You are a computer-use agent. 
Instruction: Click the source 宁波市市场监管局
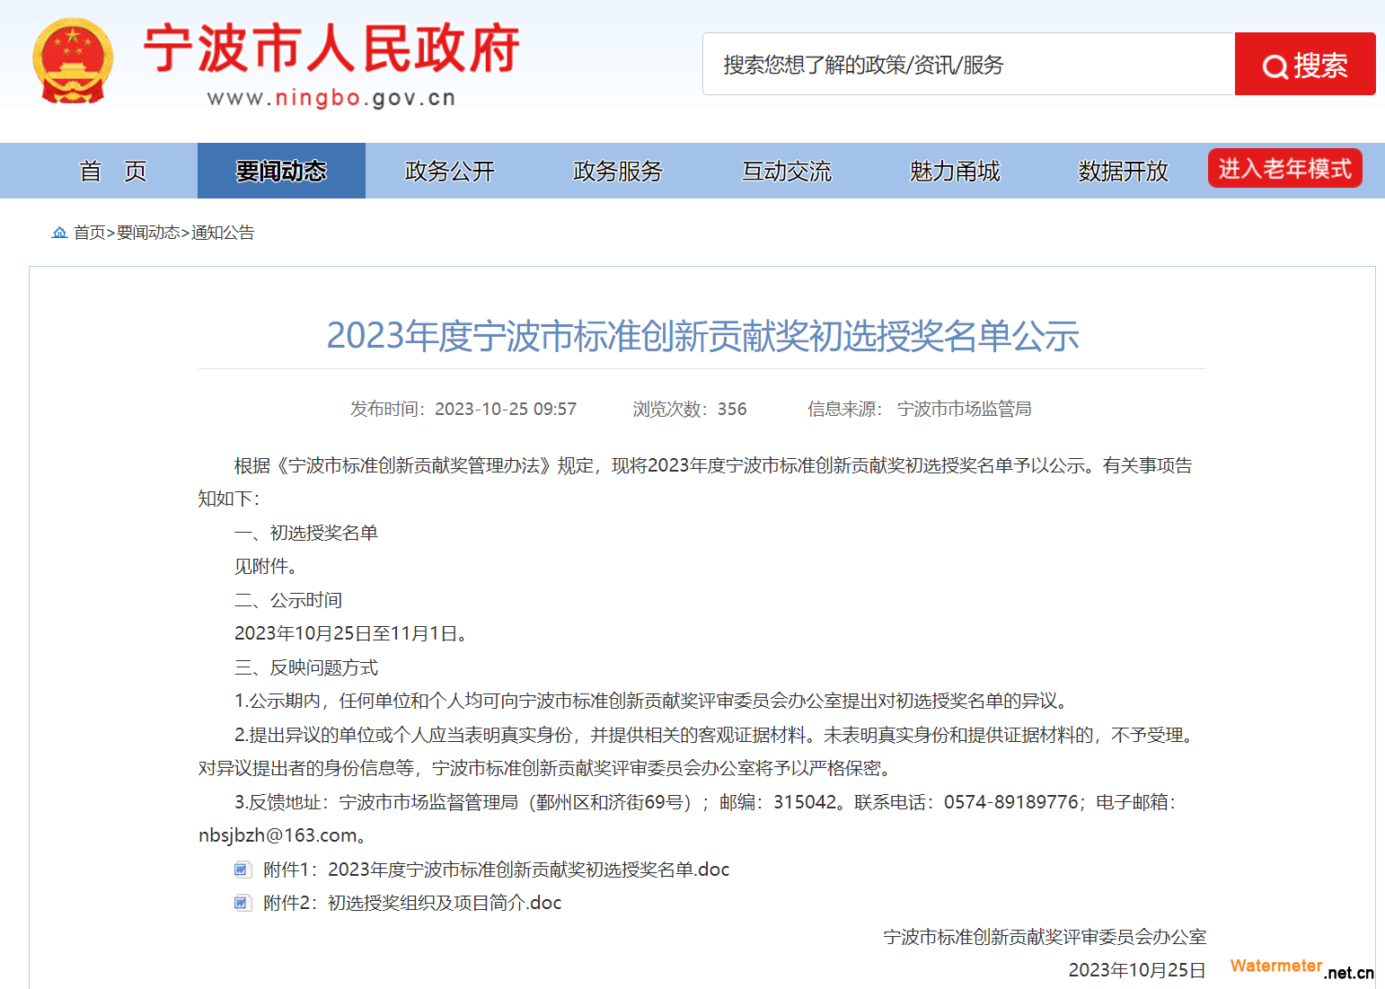(965, 409)
